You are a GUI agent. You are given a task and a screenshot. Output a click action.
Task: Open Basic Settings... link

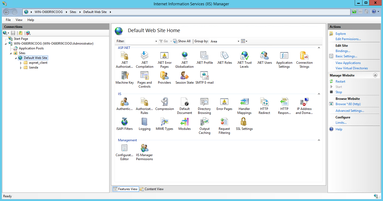[346, 56]
